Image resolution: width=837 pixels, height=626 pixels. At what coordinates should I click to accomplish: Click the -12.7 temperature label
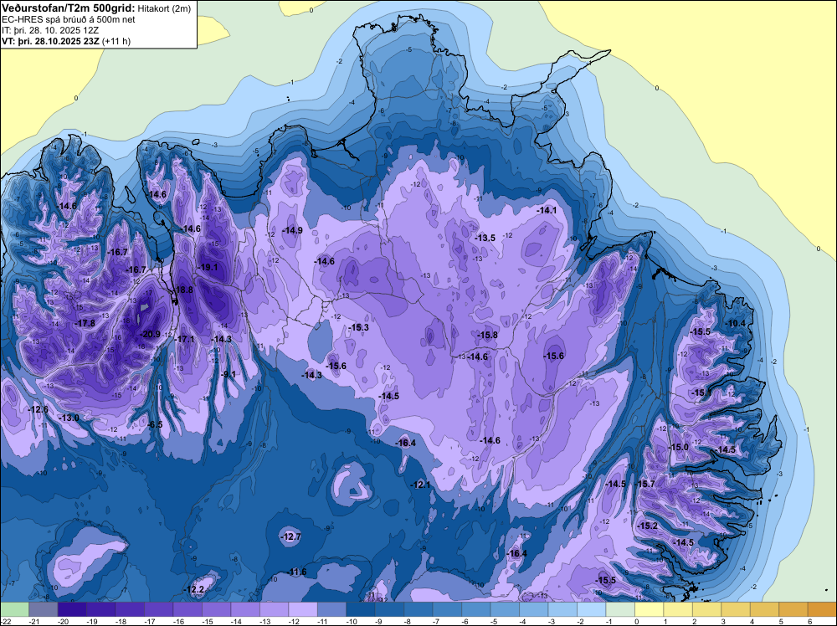pos(291,536)
